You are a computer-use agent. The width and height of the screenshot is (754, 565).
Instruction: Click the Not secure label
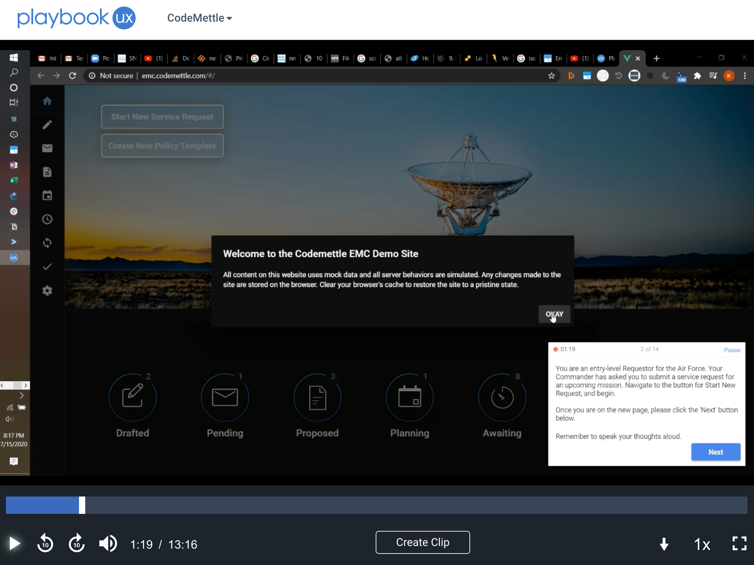click(x=116, y=76)
